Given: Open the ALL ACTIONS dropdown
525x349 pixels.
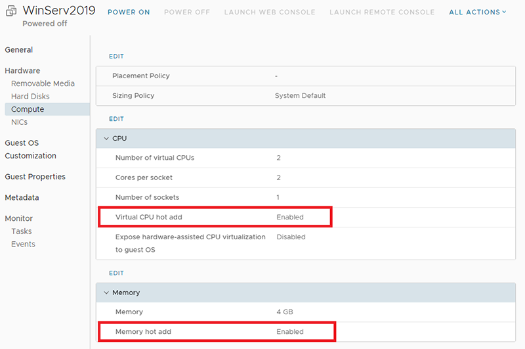Looking at the screenshot, I should (478, 12).
